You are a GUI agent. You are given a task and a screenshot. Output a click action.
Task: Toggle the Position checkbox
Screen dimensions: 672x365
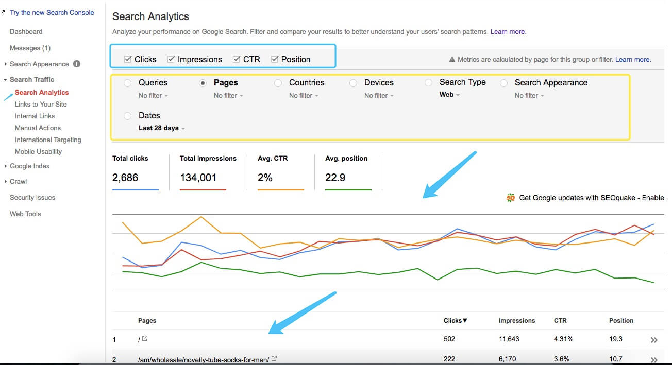coord(275,59)
